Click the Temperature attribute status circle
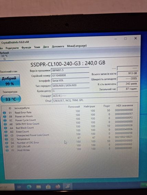The image size is (147, 195). pos(7,139)
